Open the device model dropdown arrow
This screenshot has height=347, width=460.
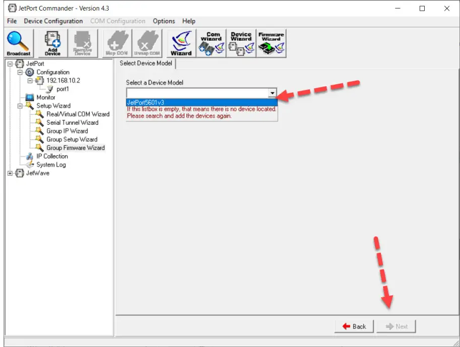pyautogui.click(x=272, y=93)
